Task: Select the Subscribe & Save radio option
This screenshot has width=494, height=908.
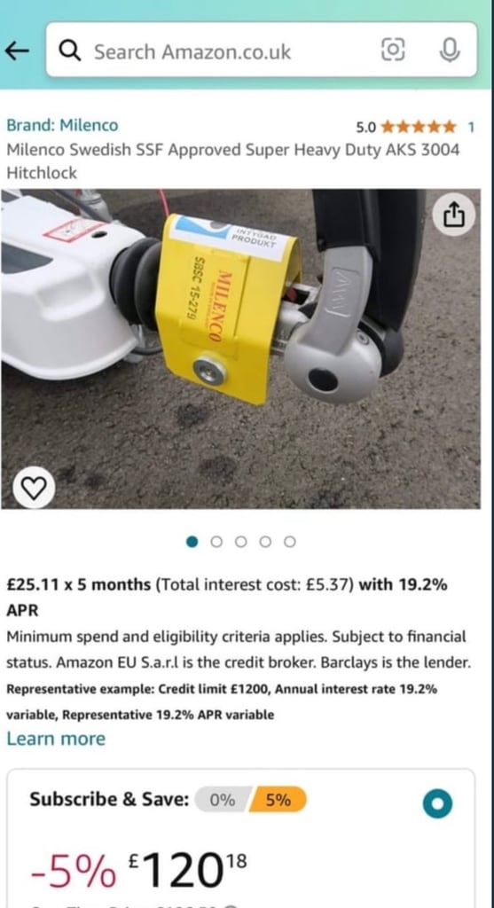Action: (x=437, y=803)
